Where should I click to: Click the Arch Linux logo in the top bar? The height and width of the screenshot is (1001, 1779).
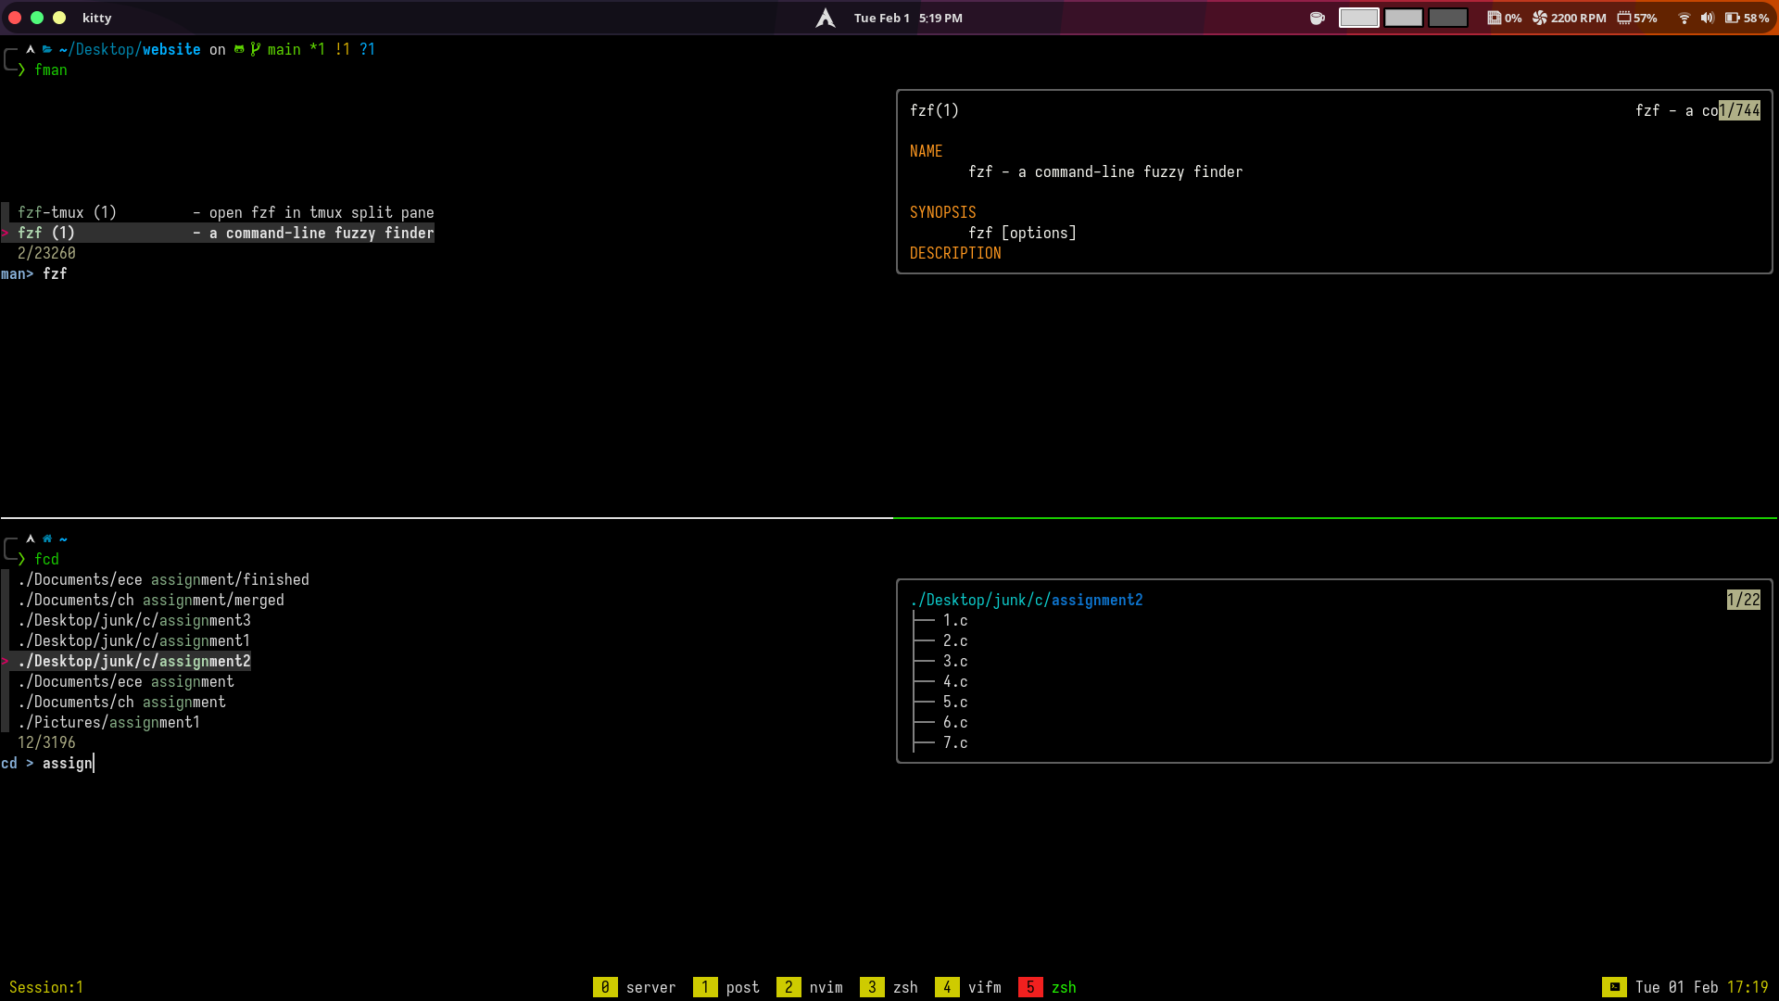(x=826, y=17)
